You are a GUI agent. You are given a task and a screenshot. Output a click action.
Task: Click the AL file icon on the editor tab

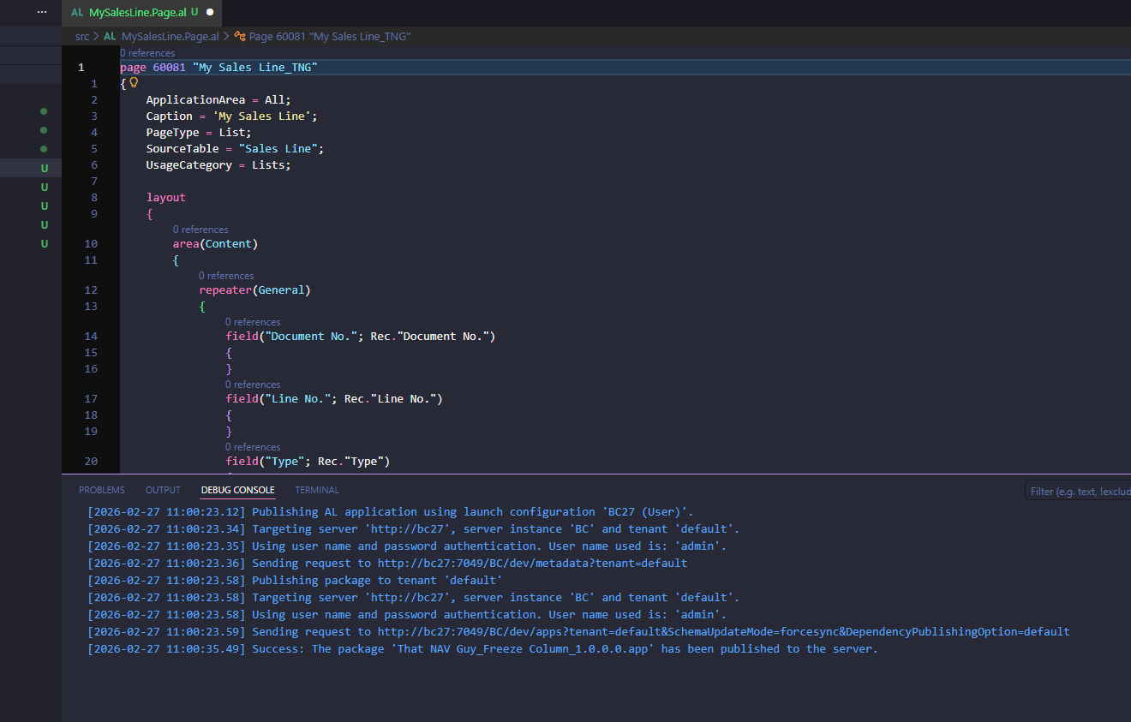pyautogui.click(x=77, y=13)
